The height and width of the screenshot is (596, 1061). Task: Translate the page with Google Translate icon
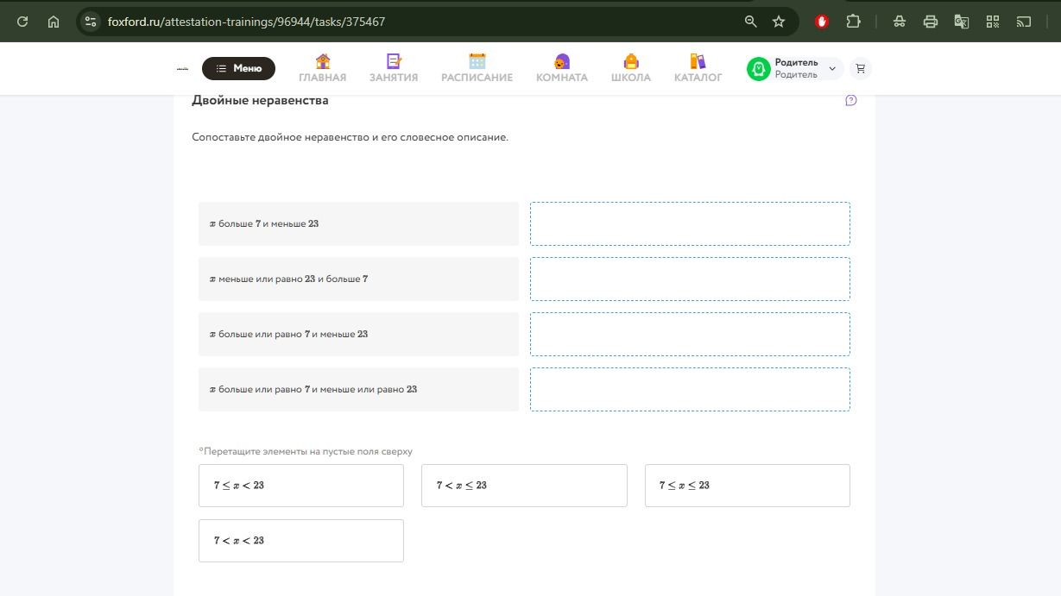tap(962, 22)
